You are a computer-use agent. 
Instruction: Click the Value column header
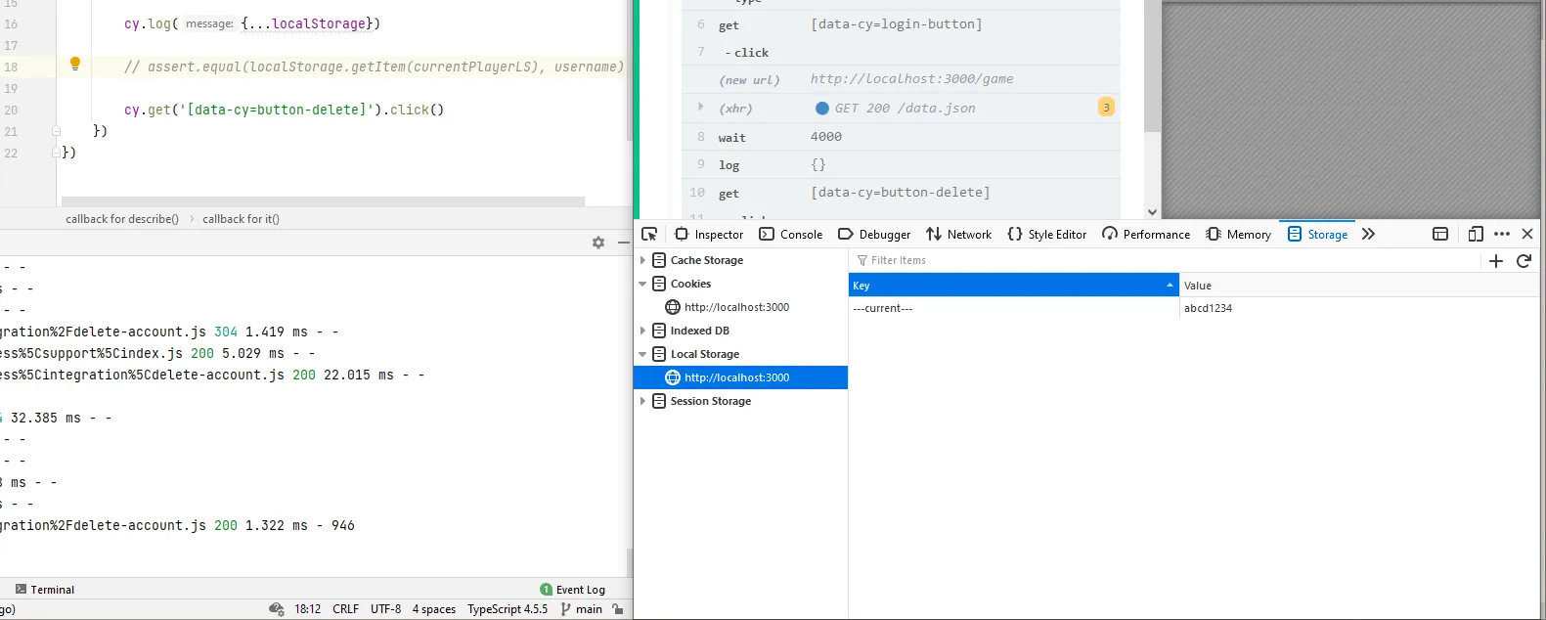(1359, 285)
